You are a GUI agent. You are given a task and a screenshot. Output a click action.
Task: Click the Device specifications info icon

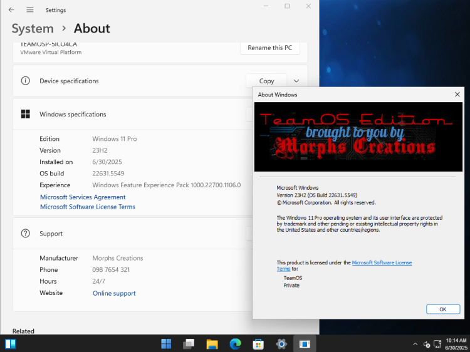click(26, 81)
